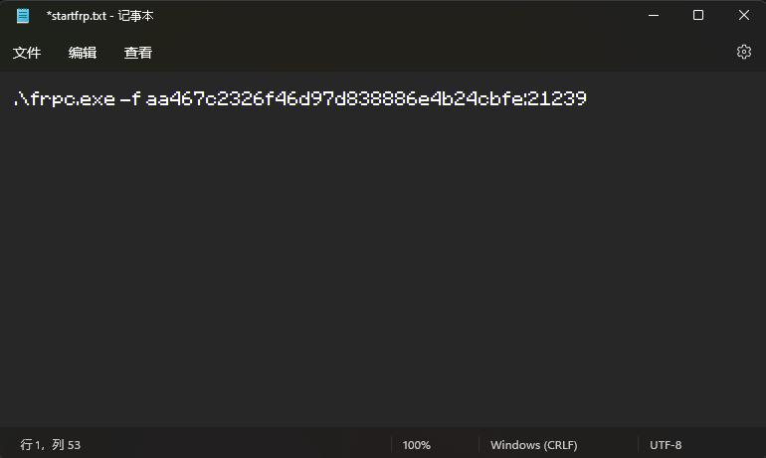Minimize the Notepad window

(x=654, y=16)
